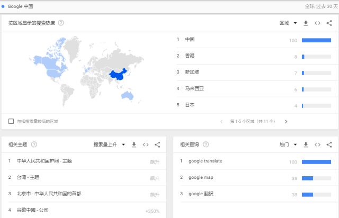Go to next page of regions

click(x=286, y=121)
